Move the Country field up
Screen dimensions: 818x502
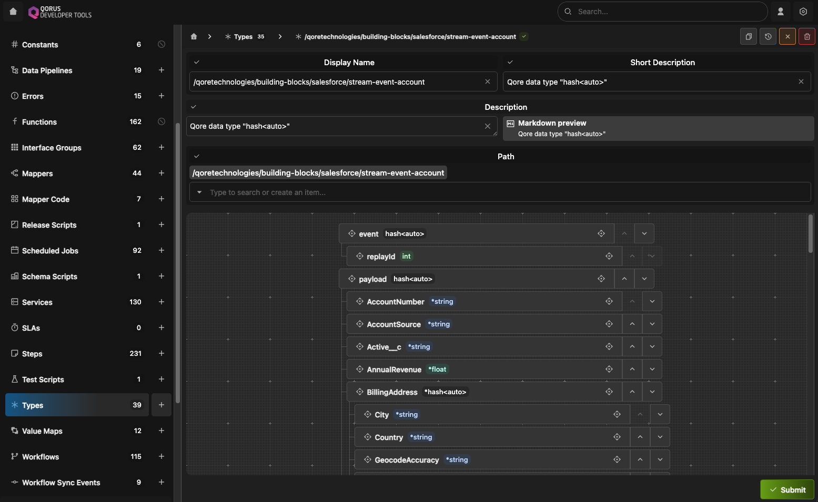[x=640, y=437]
